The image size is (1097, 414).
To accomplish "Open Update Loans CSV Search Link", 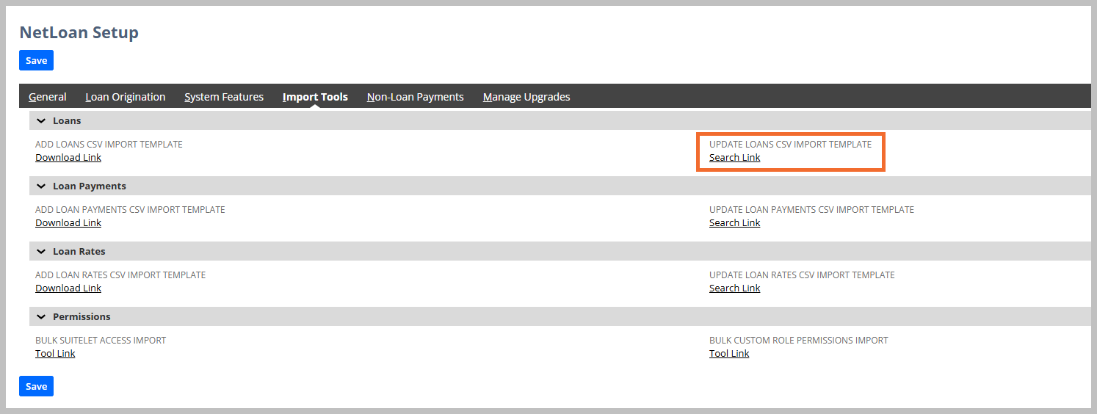I will click(735, 157).
